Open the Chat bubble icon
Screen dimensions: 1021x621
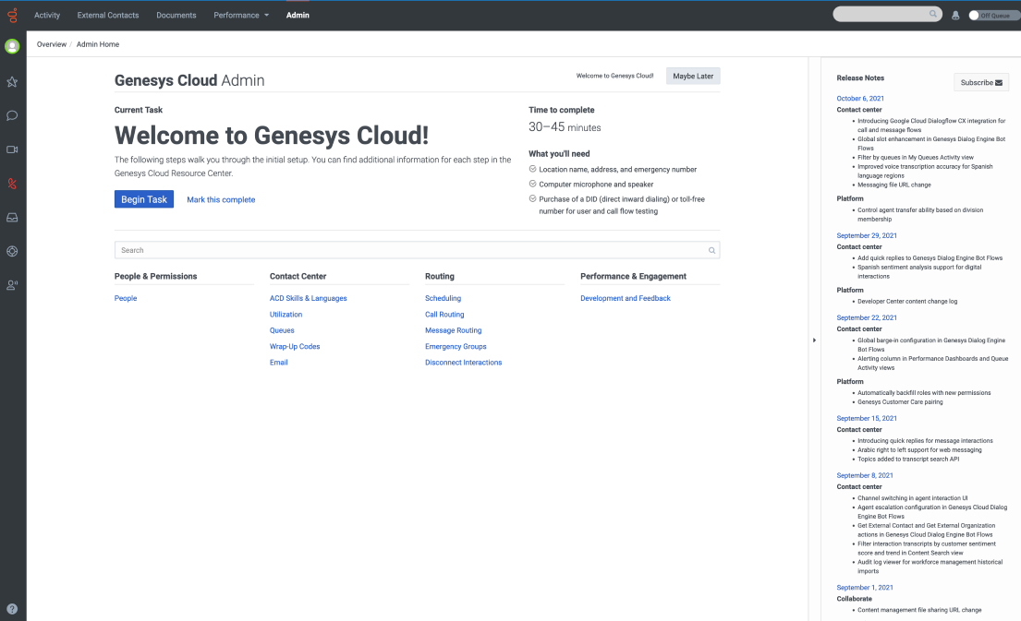(12, 115)
